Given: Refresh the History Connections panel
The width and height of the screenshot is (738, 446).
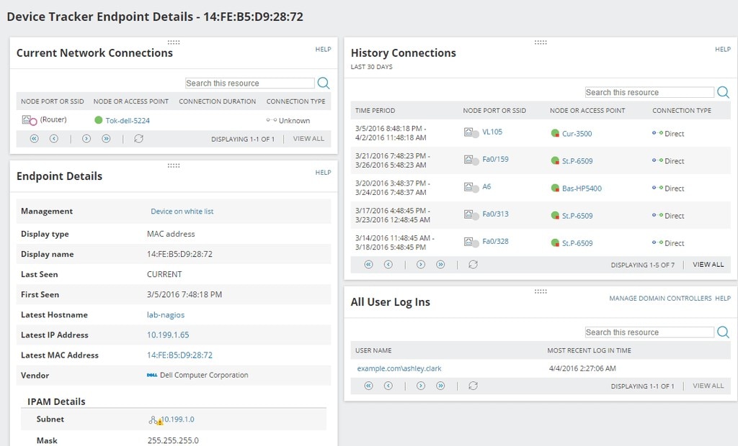Looking at the screenshot, I should [x=473, y=264].
